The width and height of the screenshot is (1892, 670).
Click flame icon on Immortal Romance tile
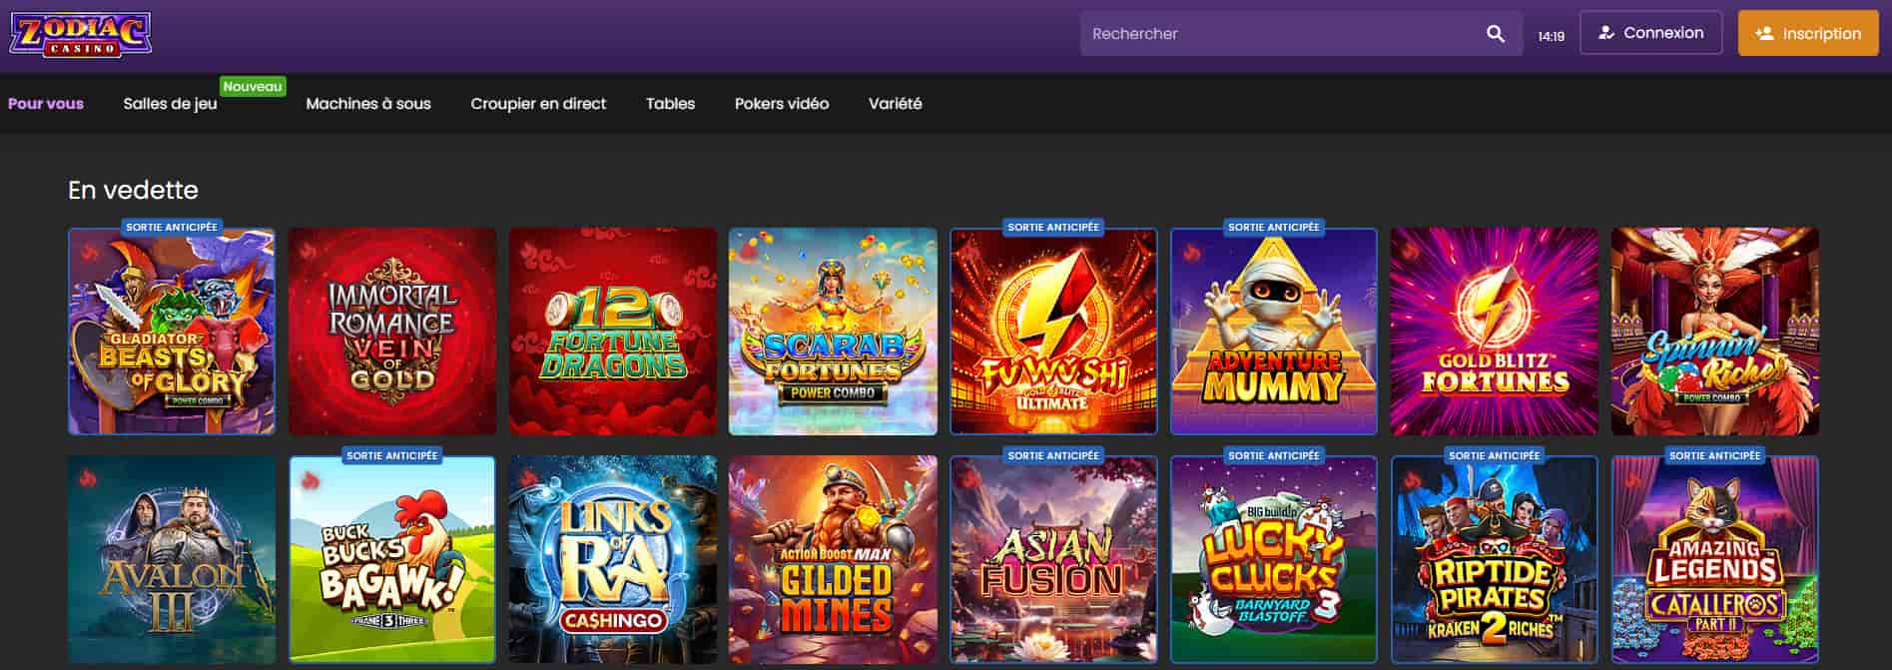[310, 253]
